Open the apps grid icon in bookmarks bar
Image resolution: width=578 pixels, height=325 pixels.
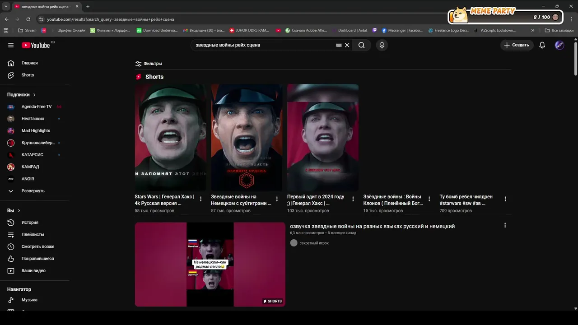point(6,30)
